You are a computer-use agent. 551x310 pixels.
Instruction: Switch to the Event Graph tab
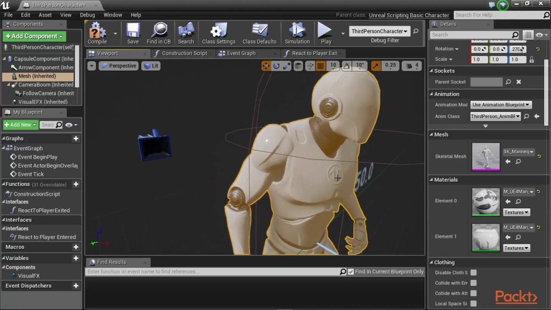pyautogui.click(x=241, y=53)
